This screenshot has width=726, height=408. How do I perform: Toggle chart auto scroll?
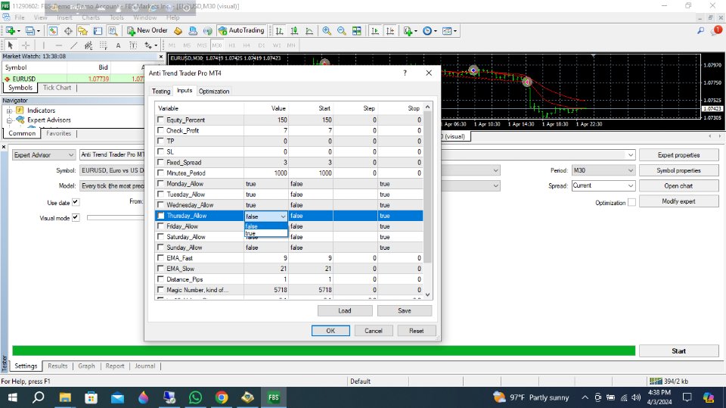[375, 30]
